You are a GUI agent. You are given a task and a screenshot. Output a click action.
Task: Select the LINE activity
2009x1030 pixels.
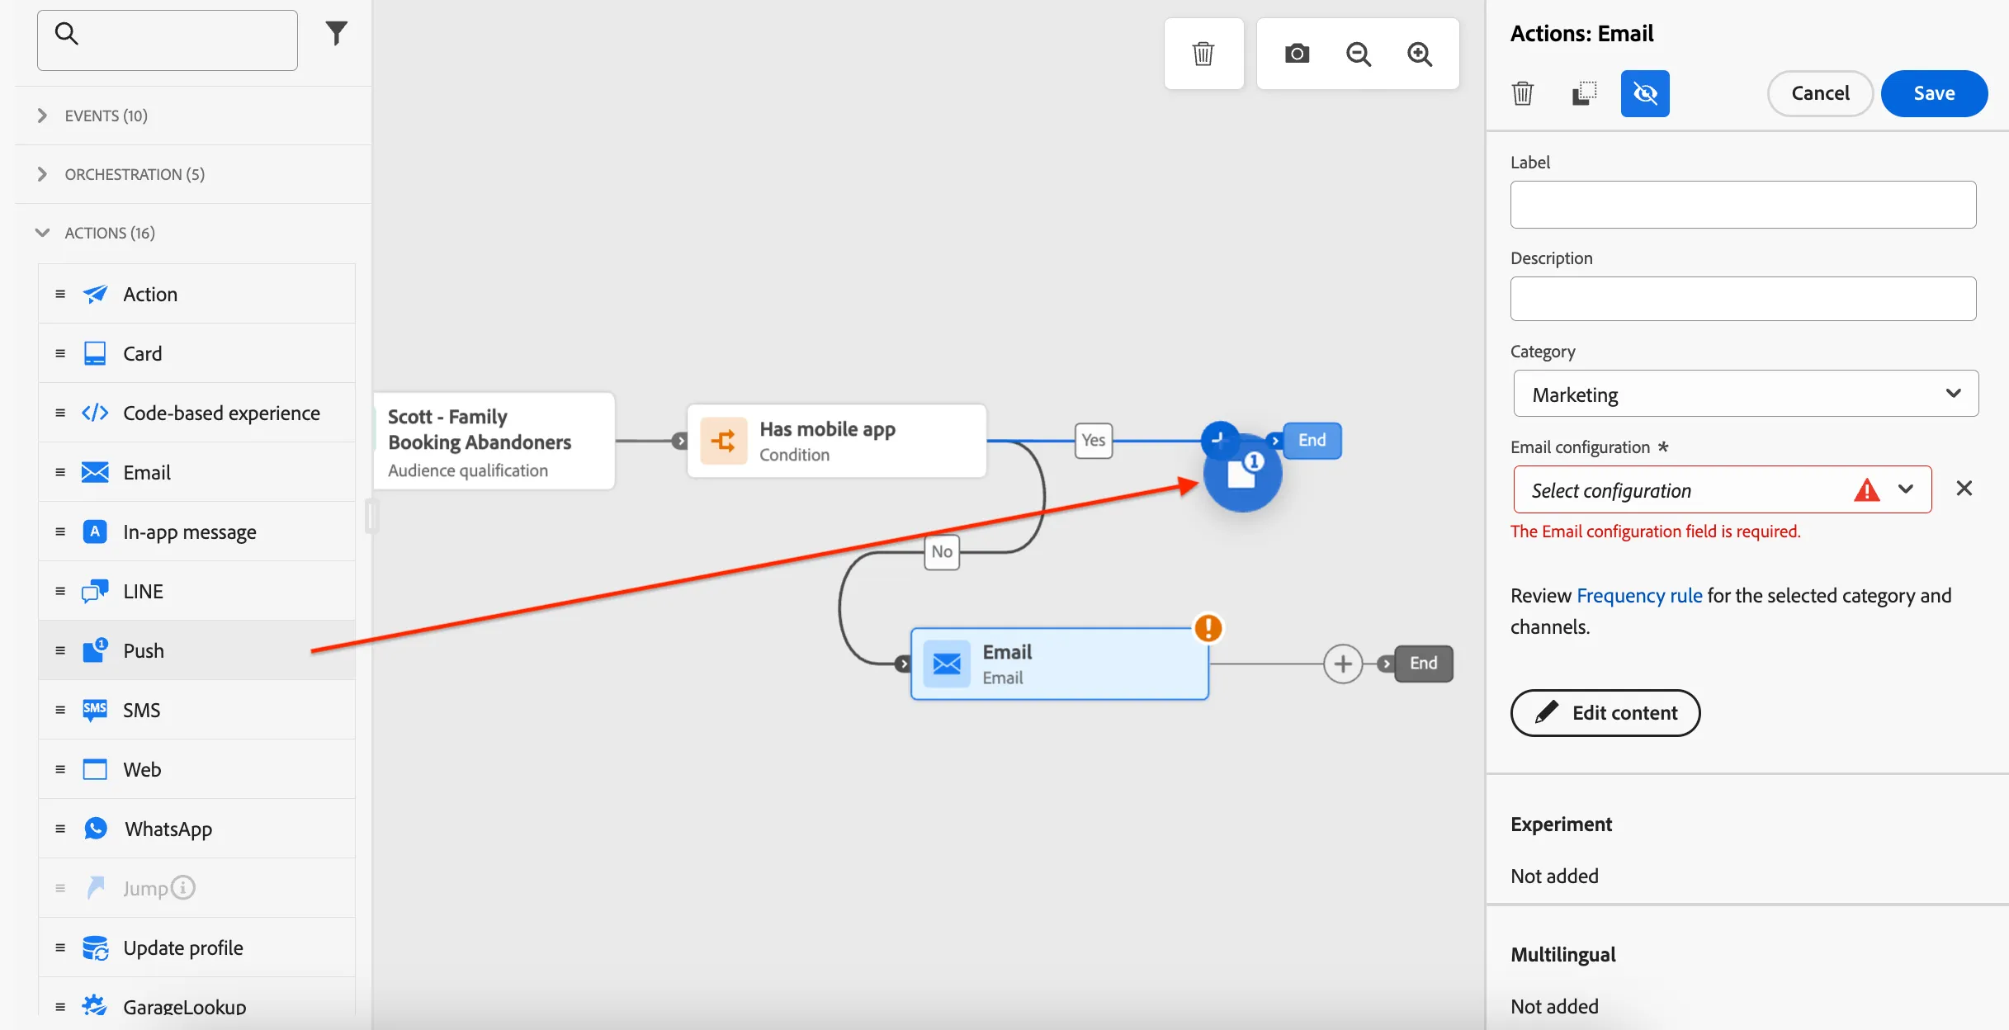coord(196,591)
